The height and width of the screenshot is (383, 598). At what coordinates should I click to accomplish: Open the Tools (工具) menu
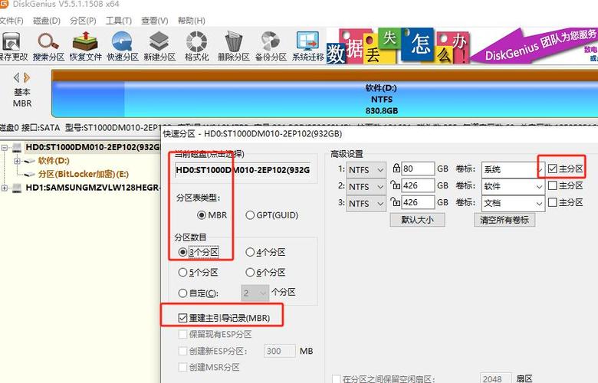coord(119,21)
